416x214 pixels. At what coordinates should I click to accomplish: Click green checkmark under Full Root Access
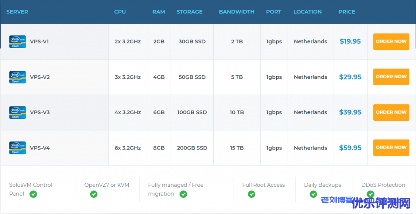[x=251, y=194]
